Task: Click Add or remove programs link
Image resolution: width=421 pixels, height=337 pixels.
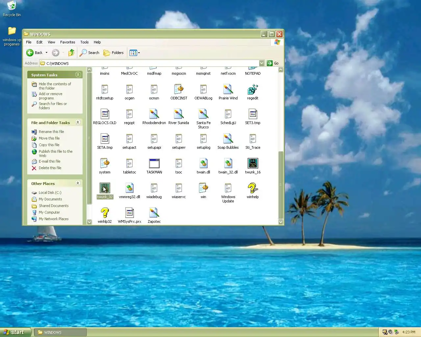Action: click(50, 96)
